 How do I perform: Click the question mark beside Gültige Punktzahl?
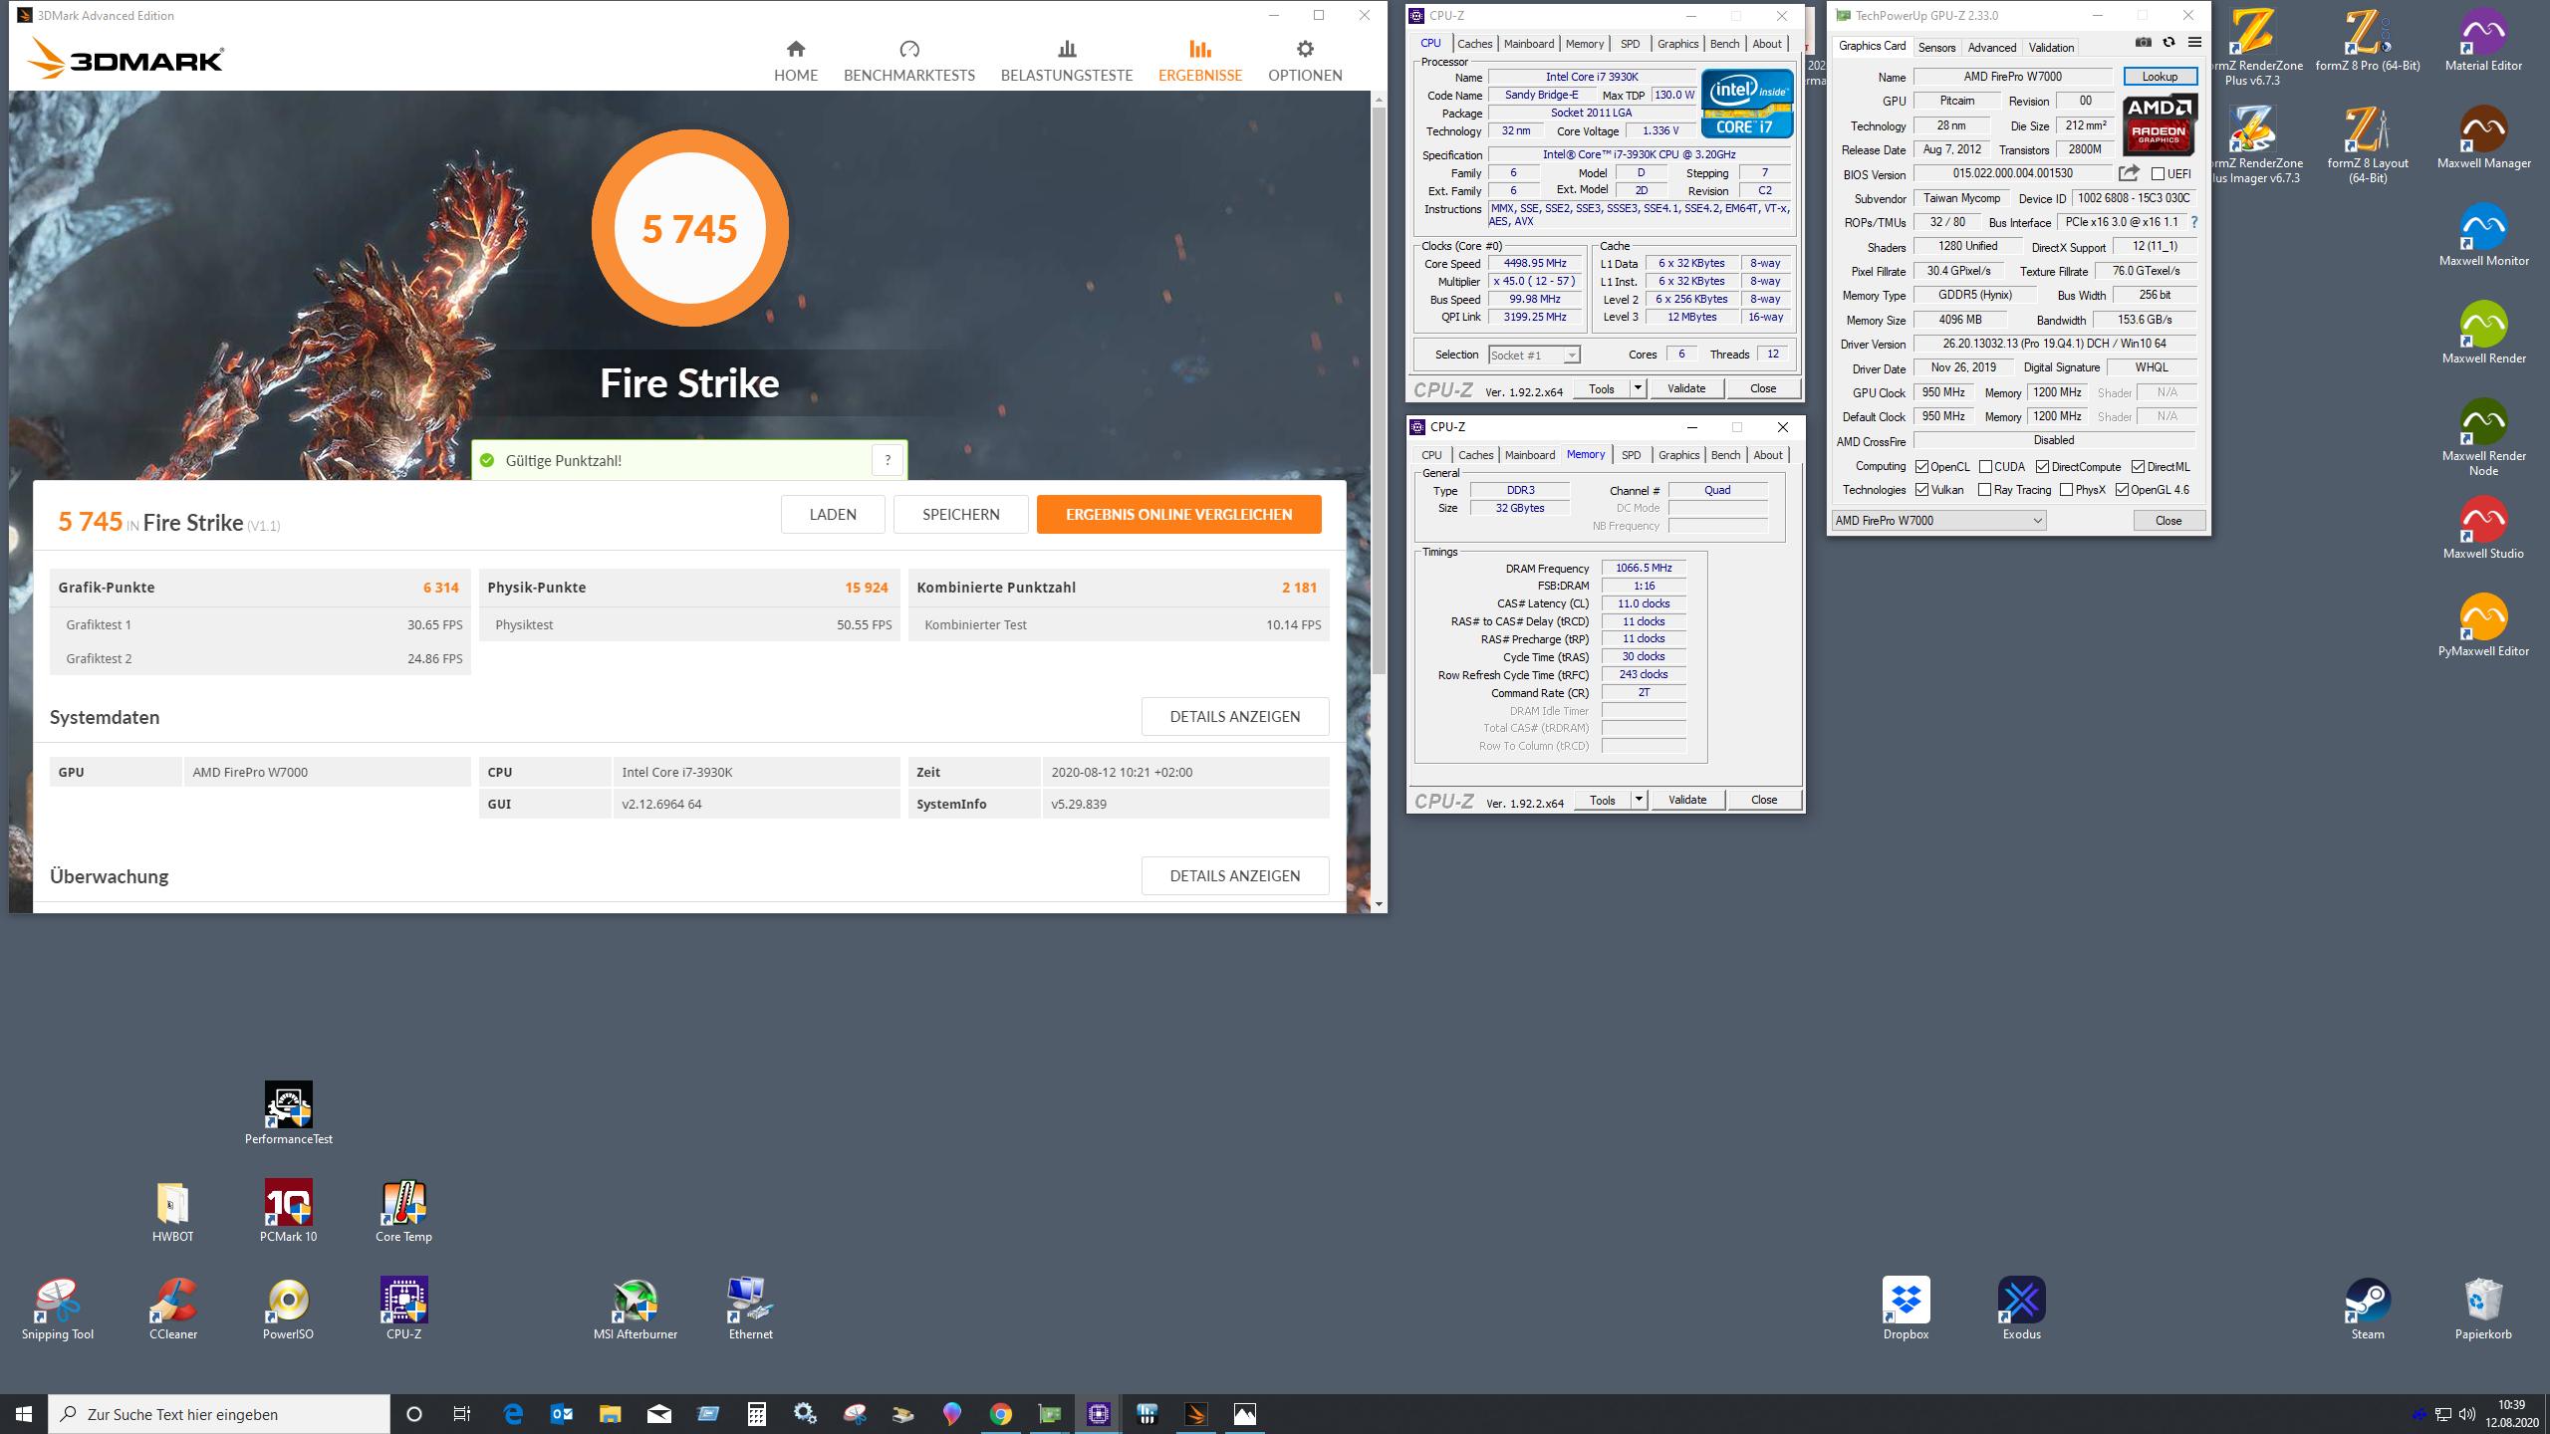tap(888, 460)
